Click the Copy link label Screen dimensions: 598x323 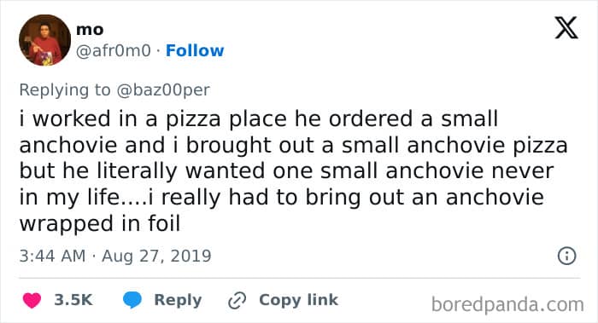[299, 300]
